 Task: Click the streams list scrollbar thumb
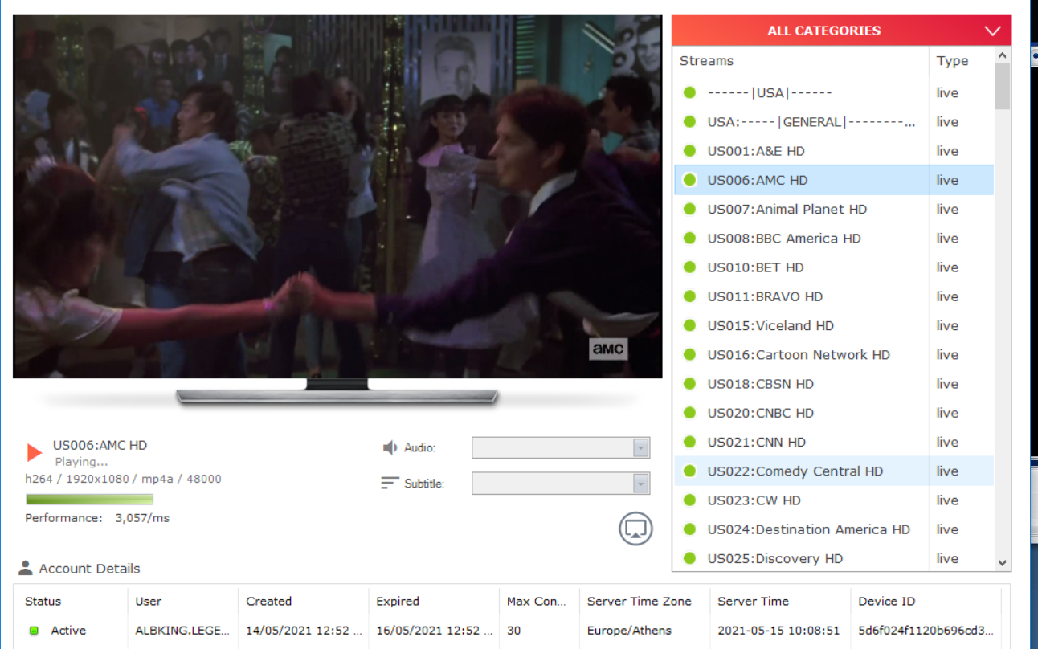(1002, 86)
